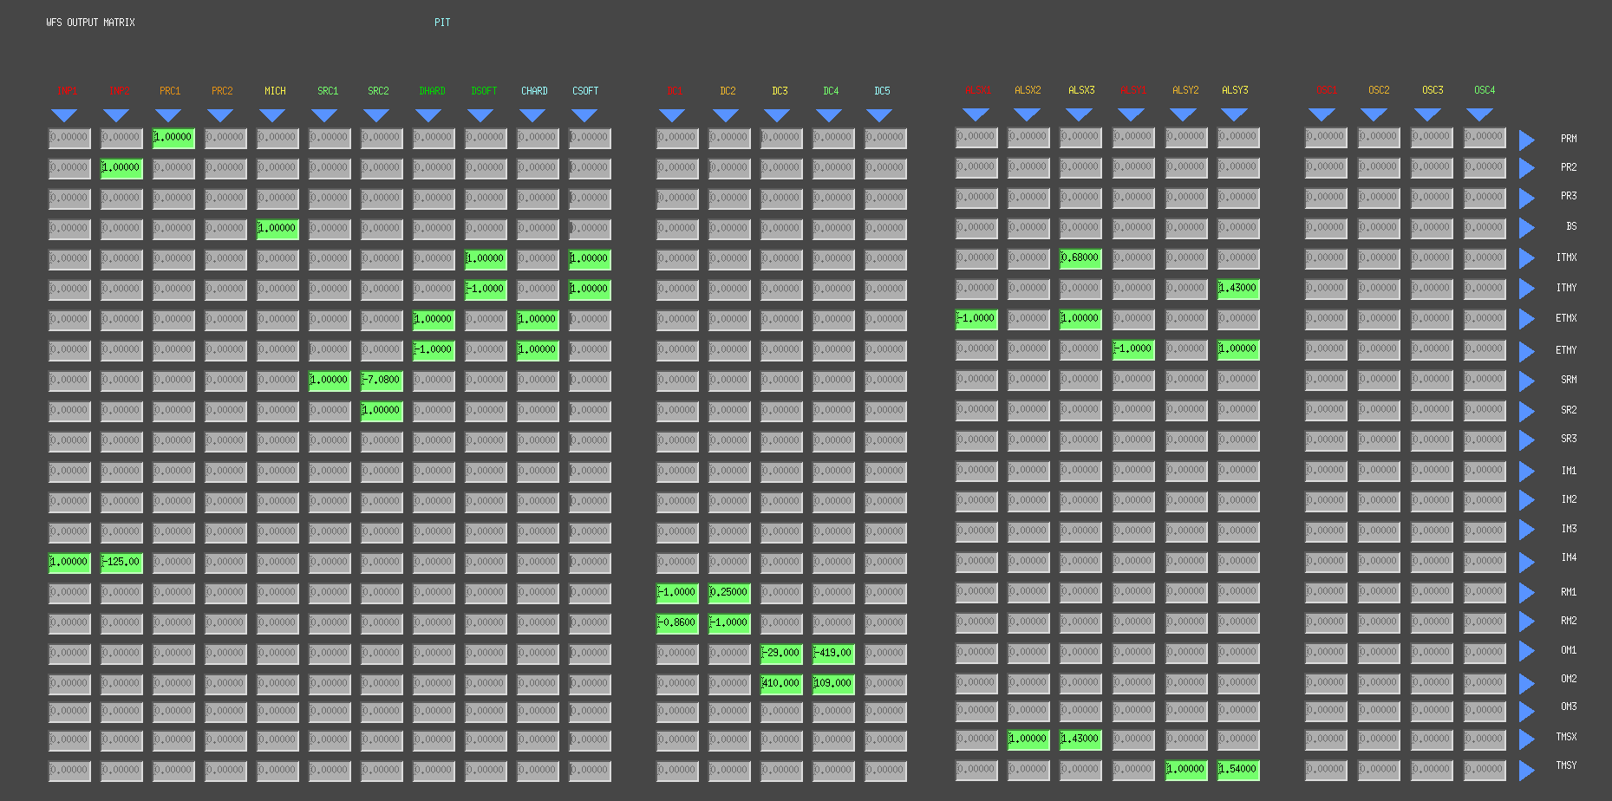Click the blue down arrow under DC5
The height and width of the screenshot is (801, 1612).
879,115
